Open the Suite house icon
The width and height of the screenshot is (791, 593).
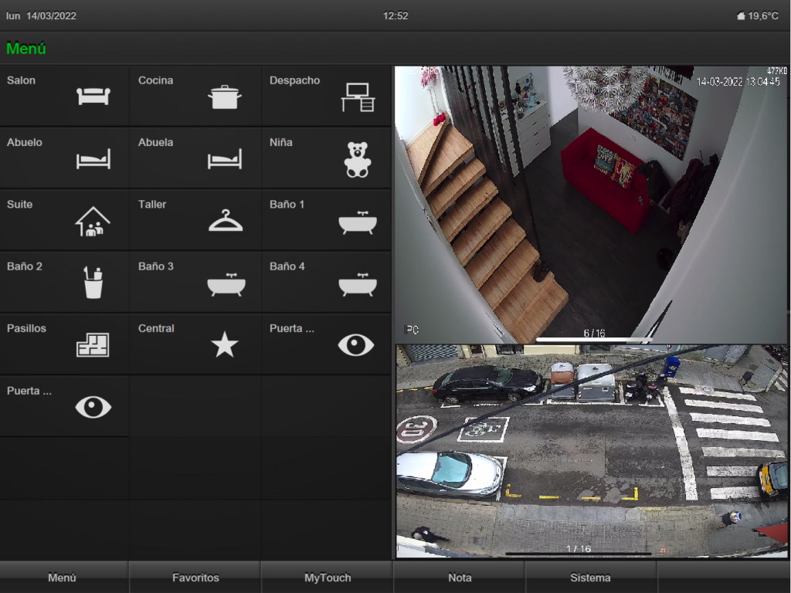pyautogui.click(x=93, y=221)
